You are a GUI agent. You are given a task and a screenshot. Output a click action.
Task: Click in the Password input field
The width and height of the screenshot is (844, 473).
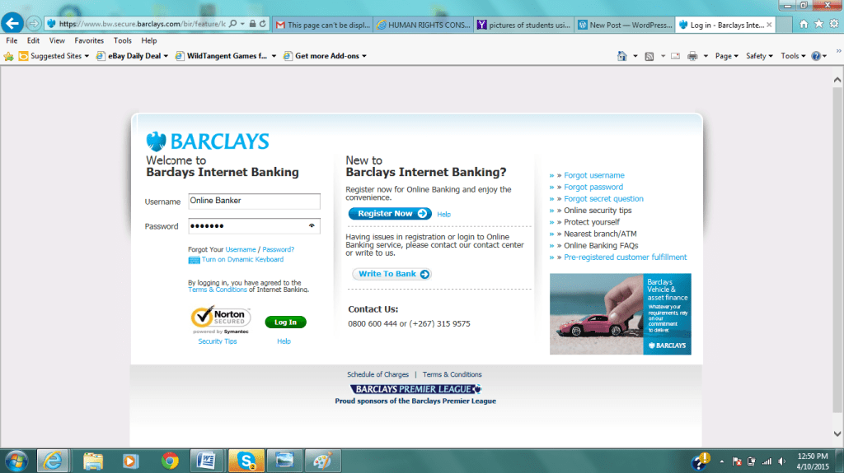tap(254, 225)
